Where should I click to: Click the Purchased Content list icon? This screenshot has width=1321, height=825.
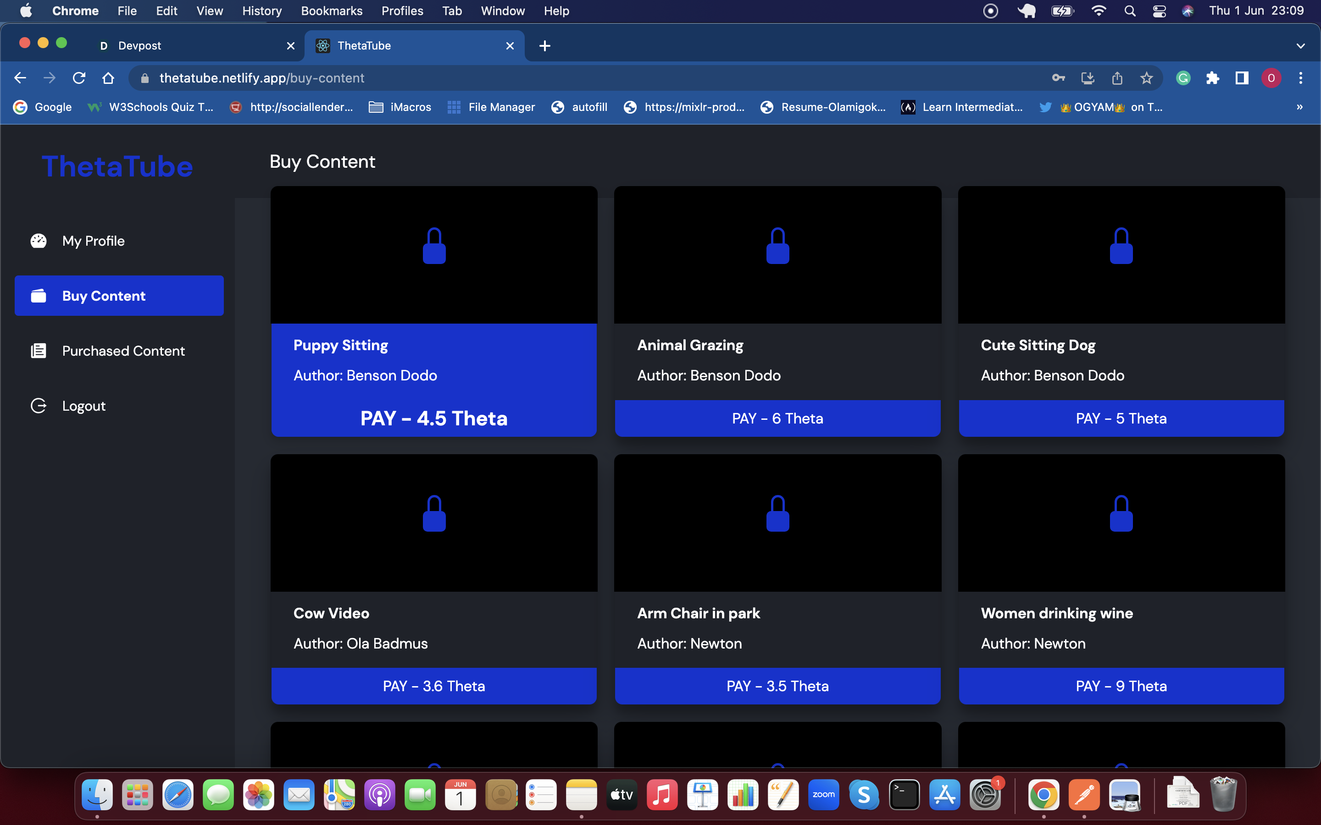(38, 351)
